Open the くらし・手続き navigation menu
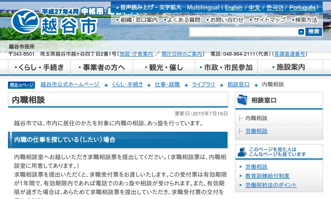 (39, 68)
